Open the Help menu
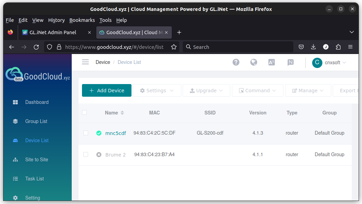Screen dimensions: 362x204 (122, 20)
